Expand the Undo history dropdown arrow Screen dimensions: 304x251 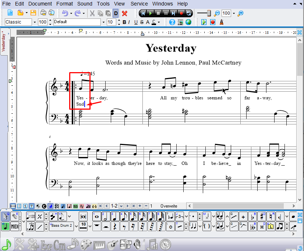tap(71, 13)
